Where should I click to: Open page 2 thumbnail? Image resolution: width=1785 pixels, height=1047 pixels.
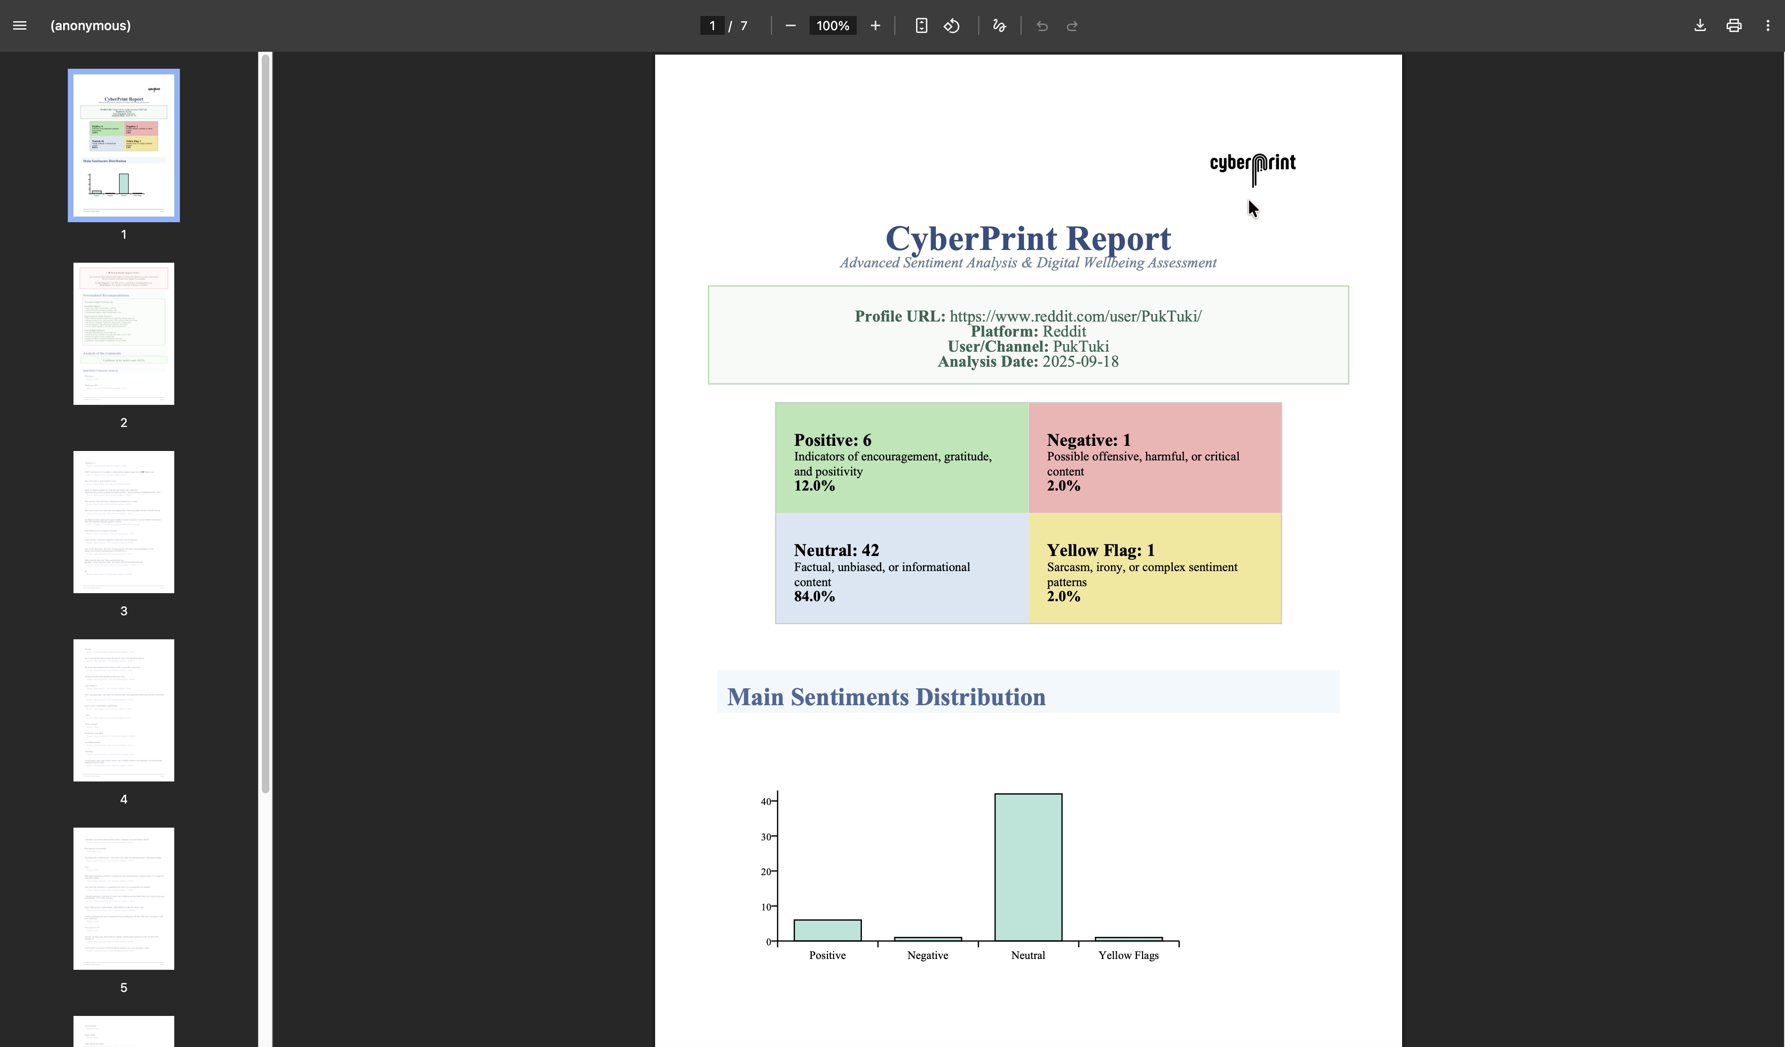tap(124, 333)
